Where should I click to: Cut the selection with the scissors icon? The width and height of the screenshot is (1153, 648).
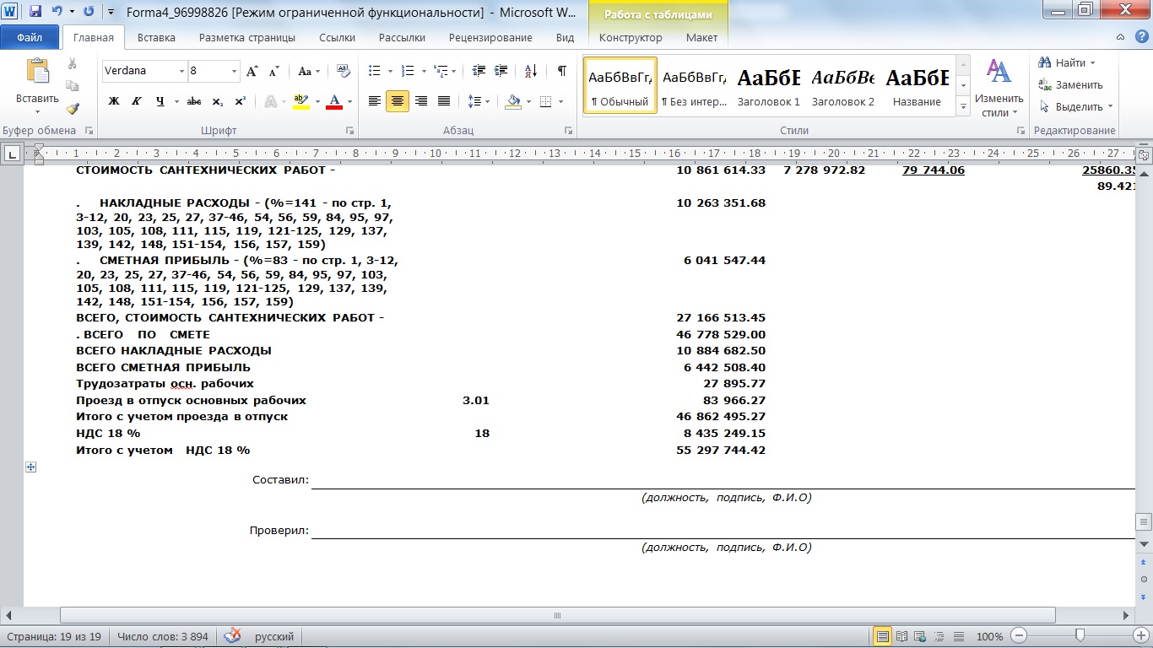[72, 63]
